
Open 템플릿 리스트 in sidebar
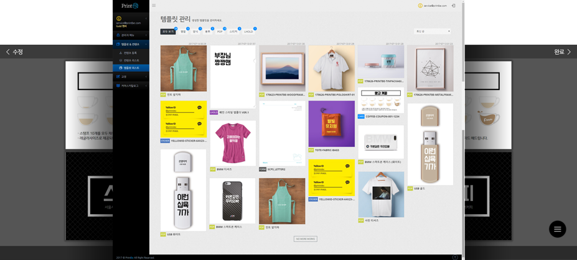[x=131, y=68]
